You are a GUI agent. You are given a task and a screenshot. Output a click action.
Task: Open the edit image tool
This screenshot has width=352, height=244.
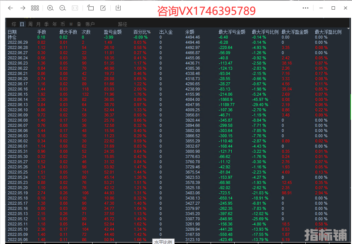coord(103,8)
